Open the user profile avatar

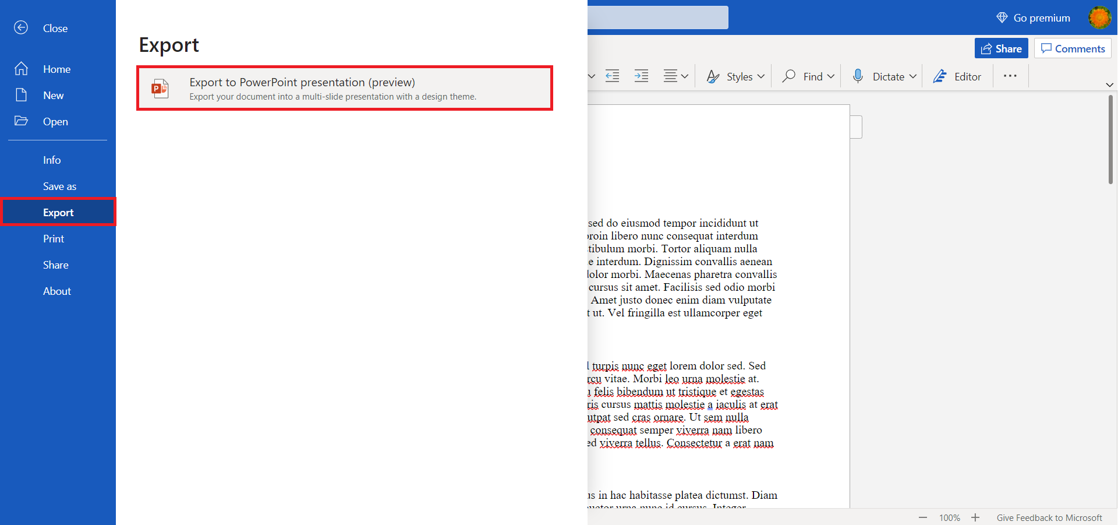point(1099,17)
